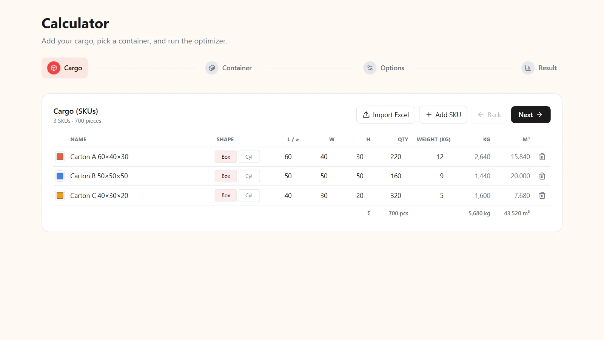
Task: Set Carton B shape to Box
Action: [226, 176]
